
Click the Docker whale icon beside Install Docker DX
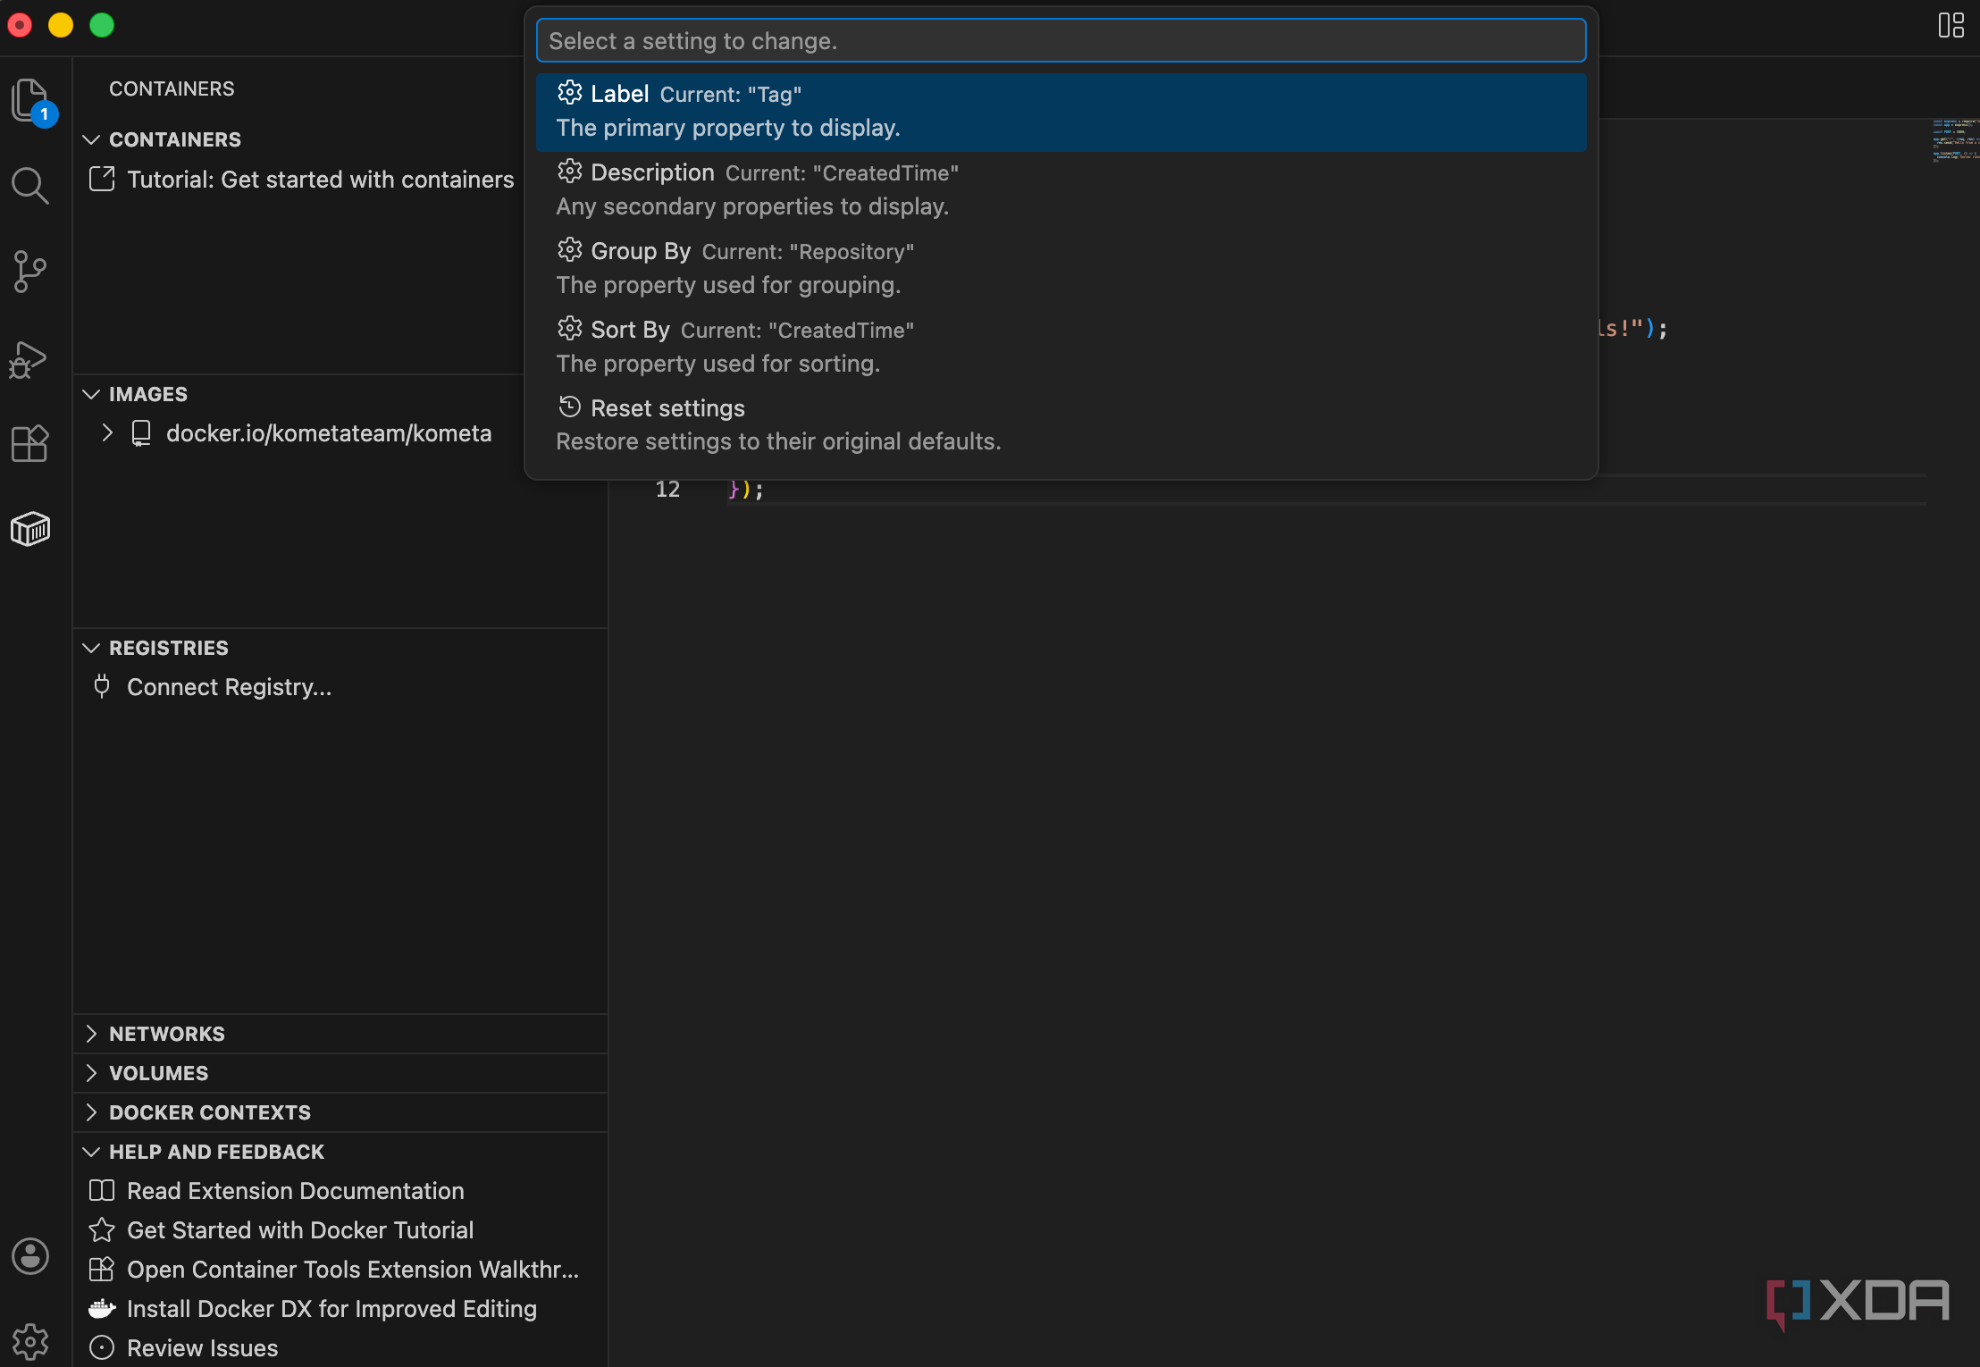pyautogui.click(x=102, y=1308)
